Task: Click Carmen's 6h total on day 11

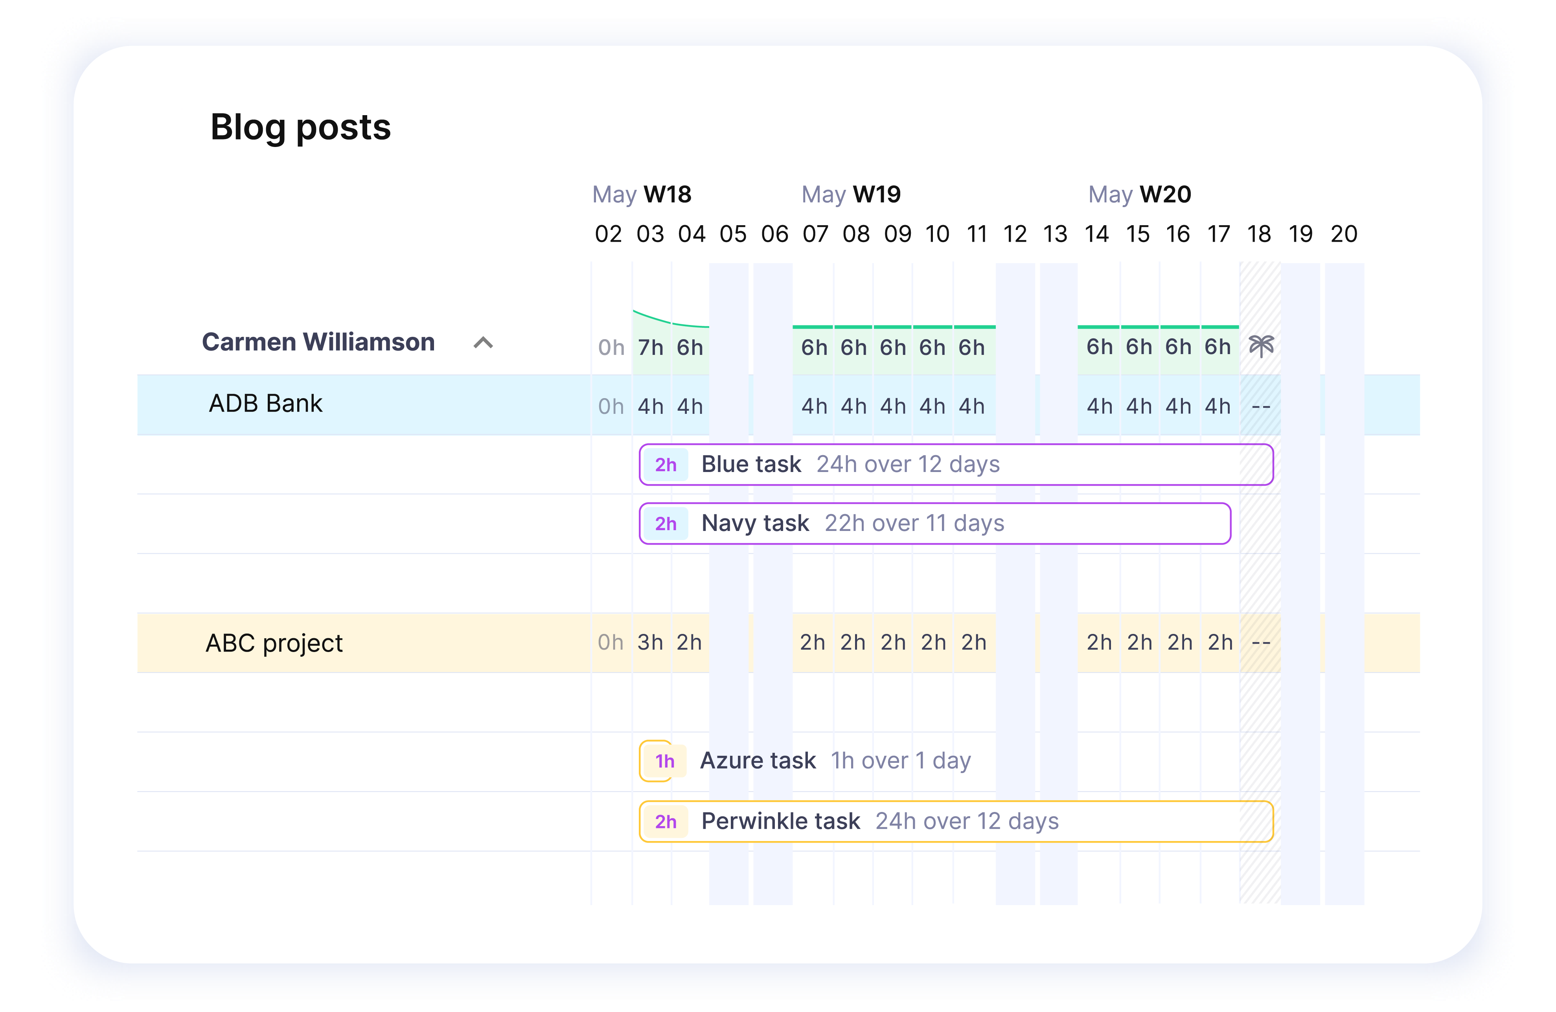Action: (x=972, y=348)
